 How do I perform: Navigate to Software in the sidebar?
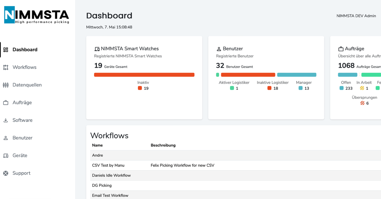(x=22, y=120)
